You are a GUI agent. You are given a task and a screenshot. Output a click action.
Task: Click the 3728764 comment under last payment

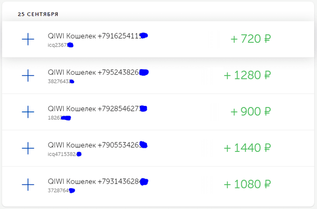pos(61,190)
